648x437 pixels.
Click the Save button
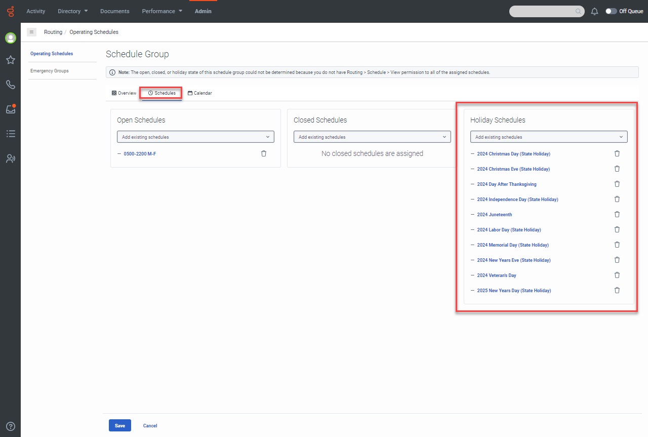tap(119, 425)
